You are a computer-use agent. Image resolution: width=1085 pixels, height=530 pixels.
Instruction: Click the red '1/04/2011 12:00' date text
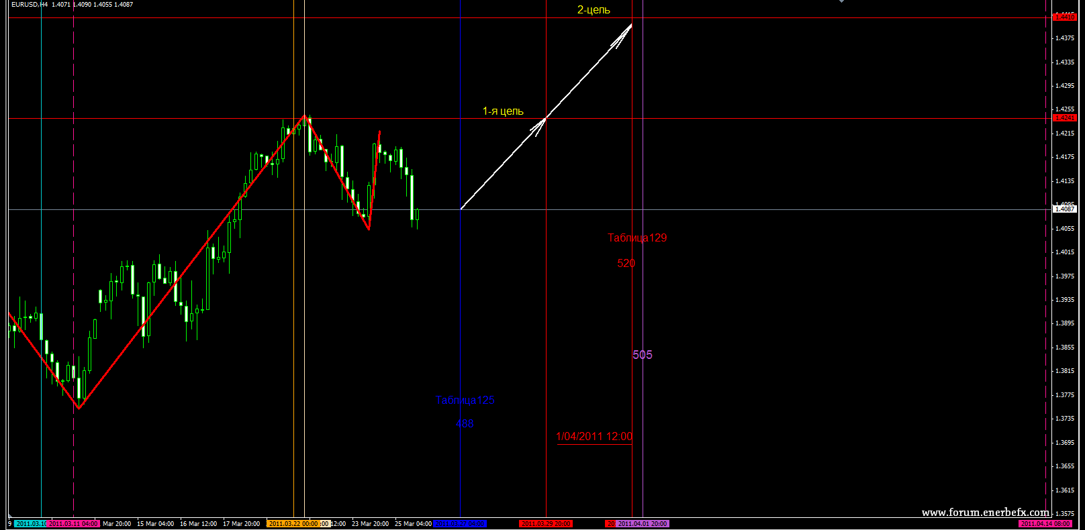594,437
